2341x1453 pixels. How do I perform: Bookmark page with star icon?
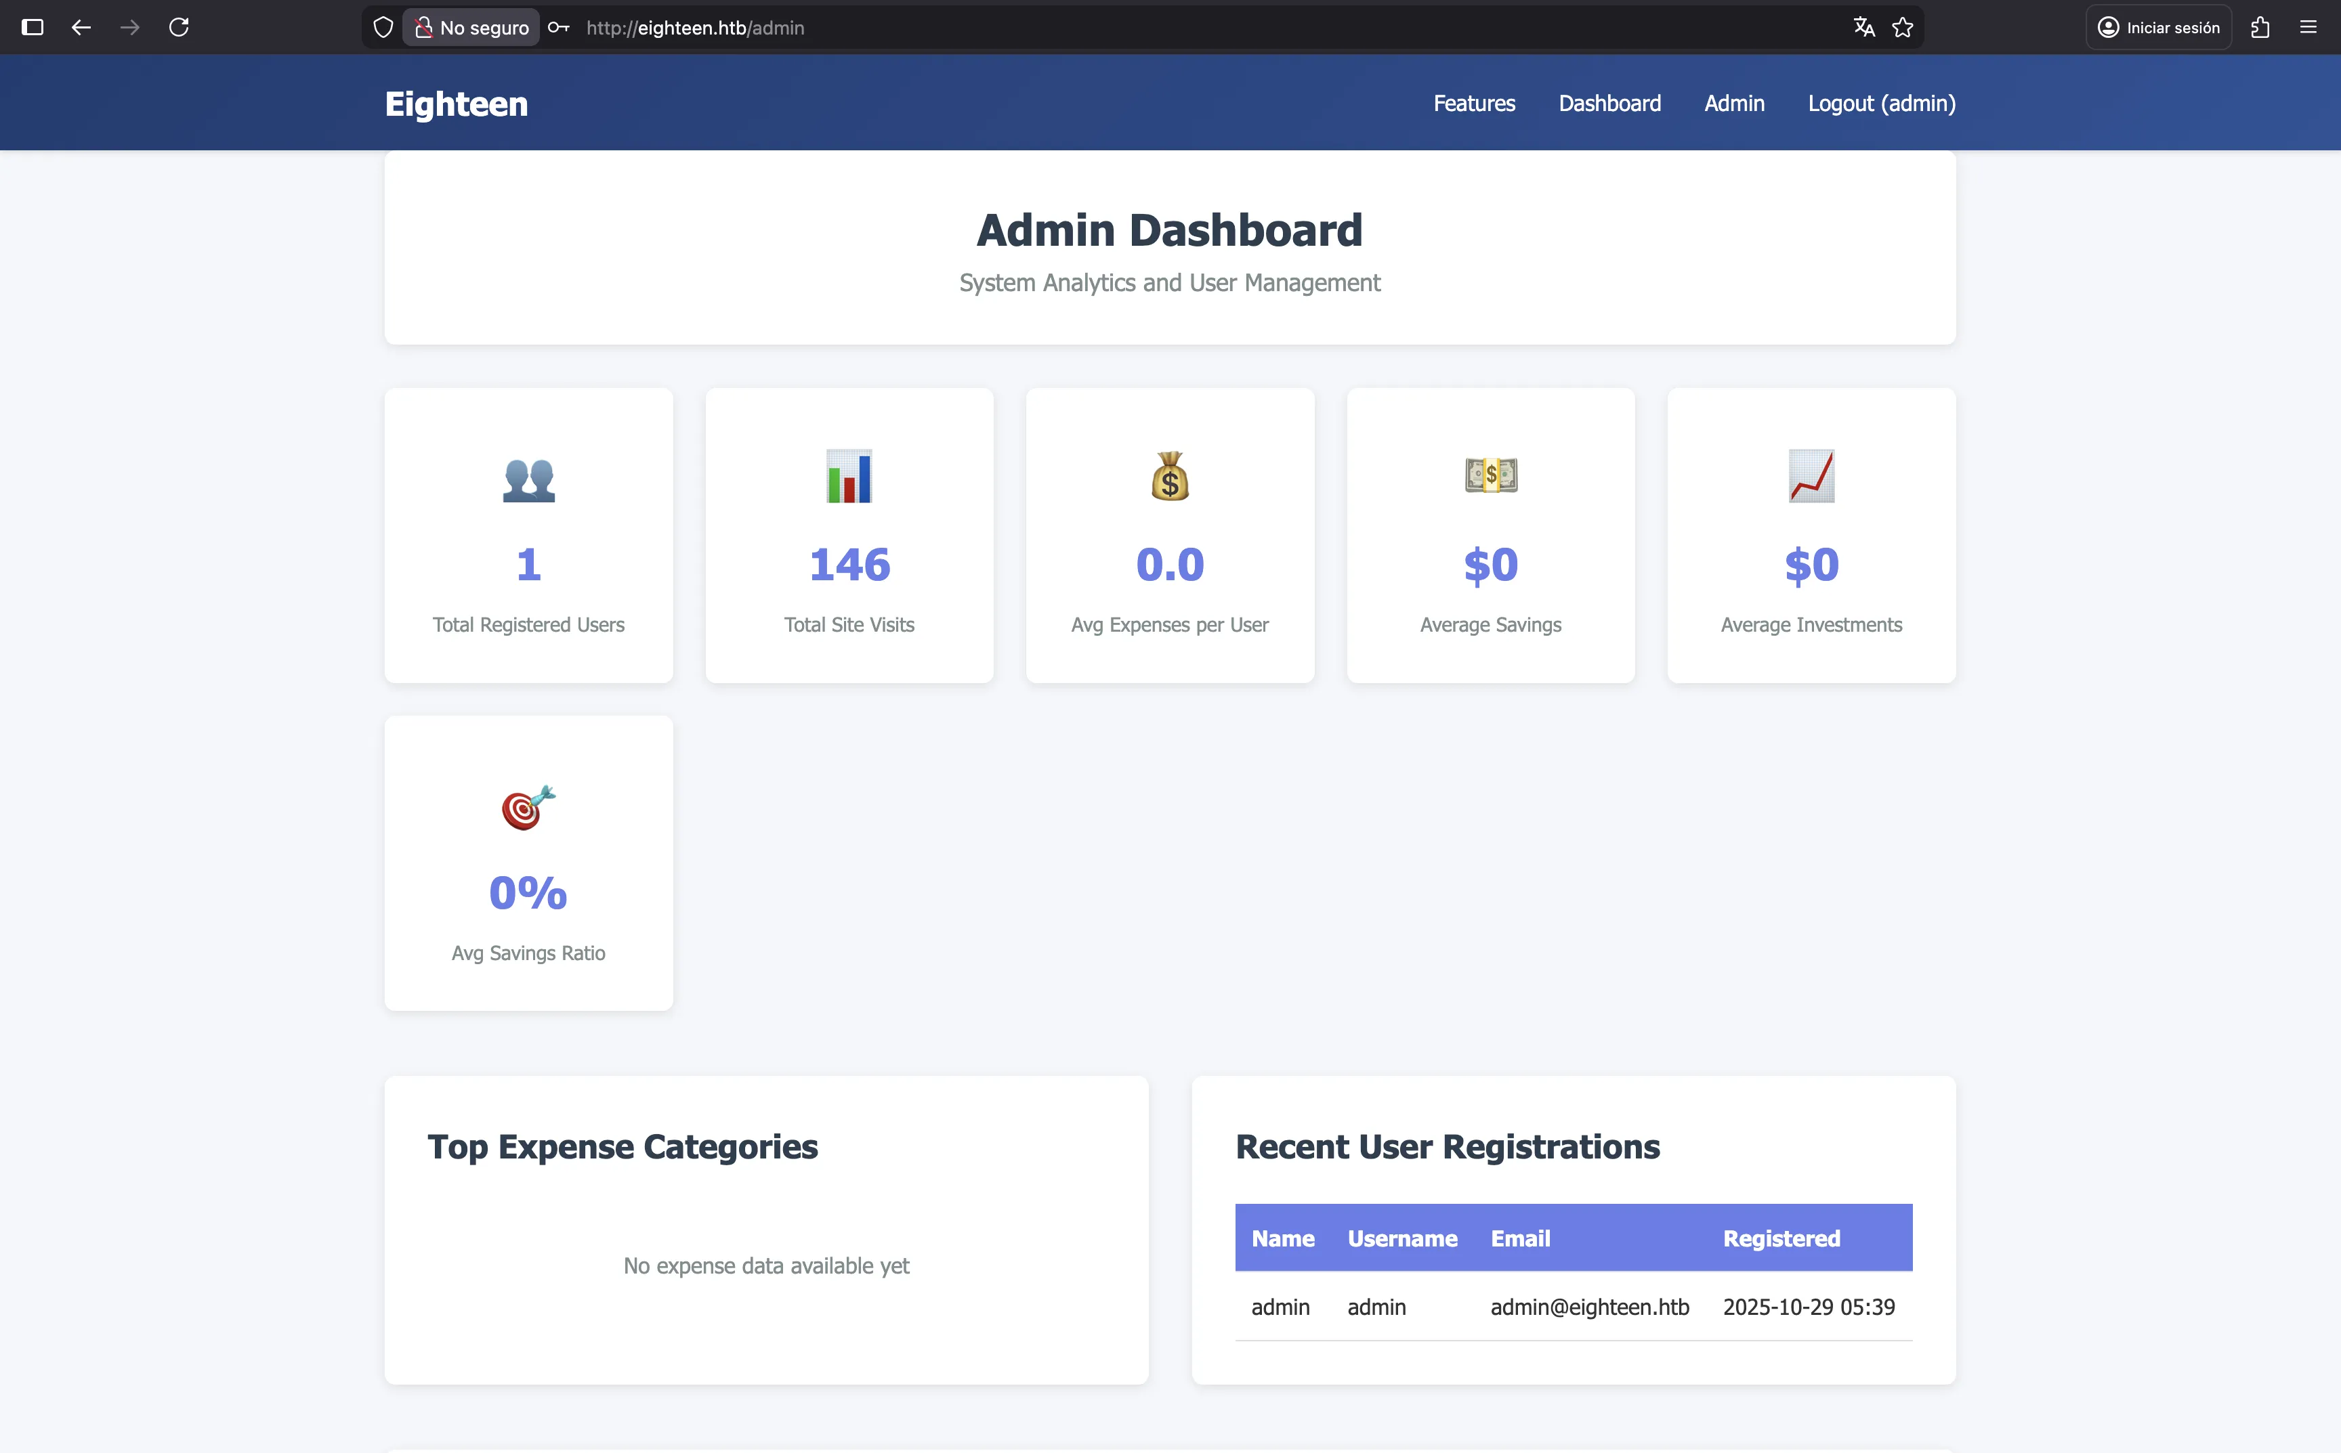(1903, 28)
